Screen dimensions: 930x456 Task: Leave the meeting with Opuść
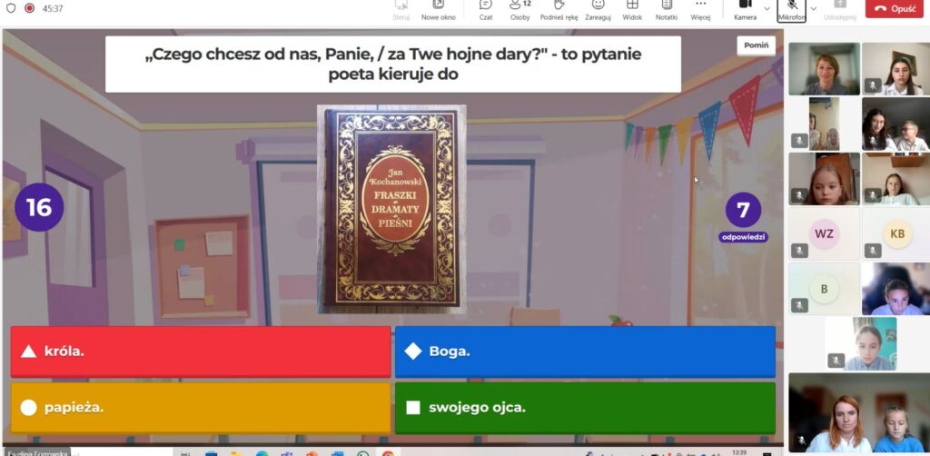895,8
